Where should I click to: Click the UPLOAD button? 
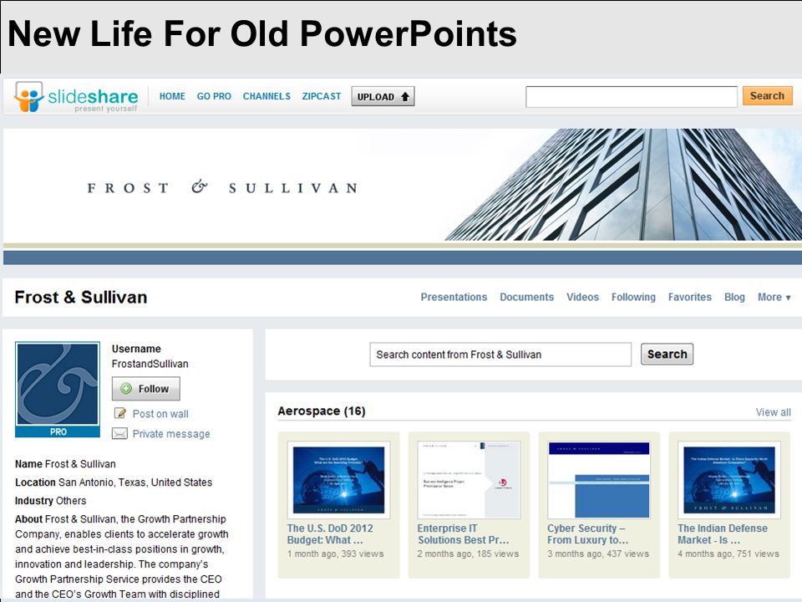(383, 97)
